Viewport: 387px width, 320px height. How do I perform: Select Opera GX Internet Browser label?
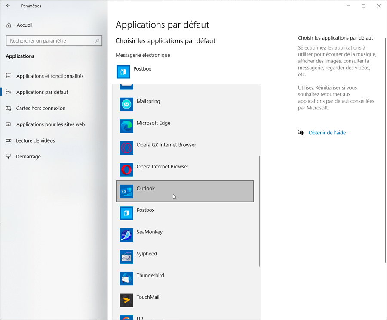166,145
